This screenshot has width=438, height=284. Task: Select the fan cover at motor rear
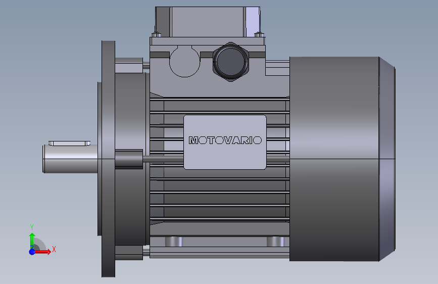pyautogui.click(x=342, y=159)
